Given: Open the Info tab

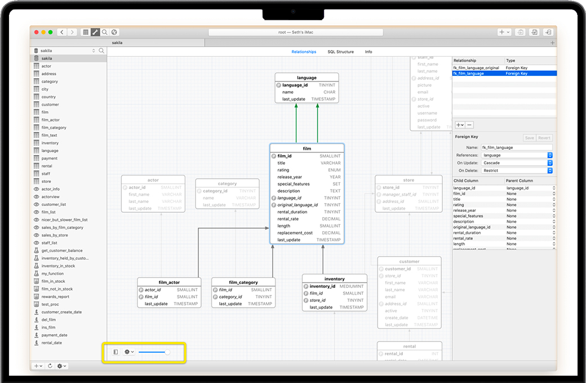Looking at the screenshot, I should point(369,52).
